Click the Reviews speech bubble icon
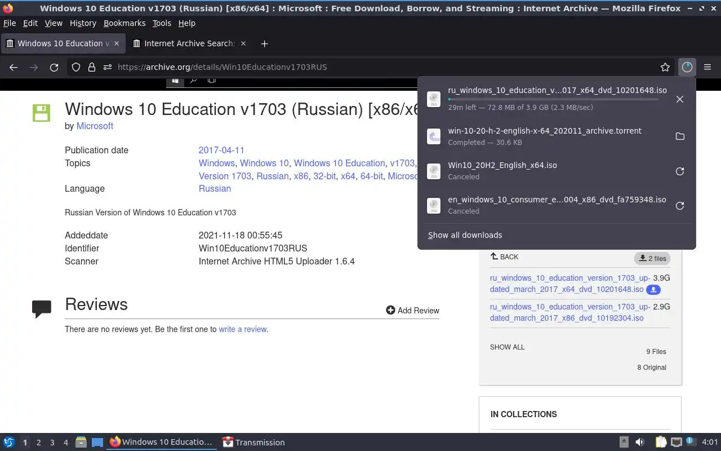Screen dimensions: 721x451 pos(42,309)
